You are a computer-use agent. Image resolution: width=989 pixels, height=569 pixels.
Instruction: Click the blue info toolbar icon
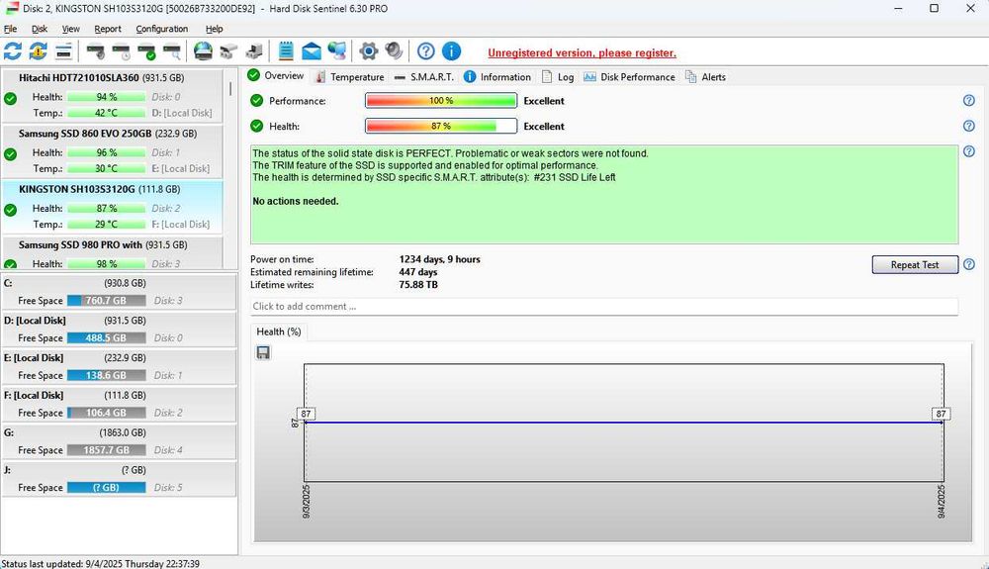pyautogui.click(x=451, y=51)
